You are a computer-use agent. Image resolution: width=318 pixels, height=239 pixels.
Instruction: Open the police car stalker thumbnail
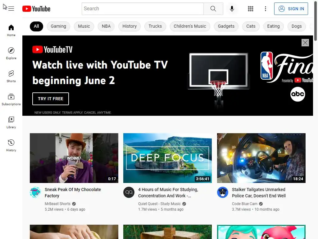click(x=261, y=158)
